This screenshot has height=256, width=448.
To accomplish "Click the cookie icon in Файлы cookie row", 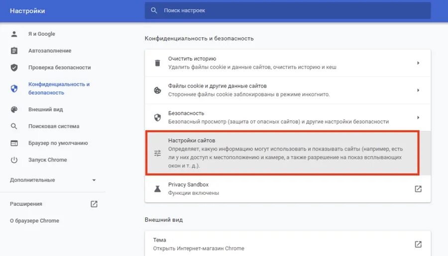I will [x=157, y=90].
